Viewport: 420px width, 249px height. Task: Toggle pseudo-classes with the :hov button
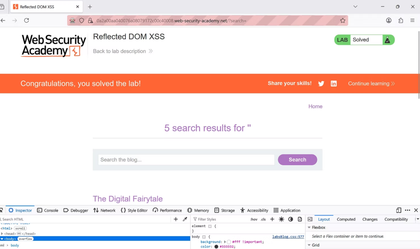pyautogui.click(x=254, y=219)
